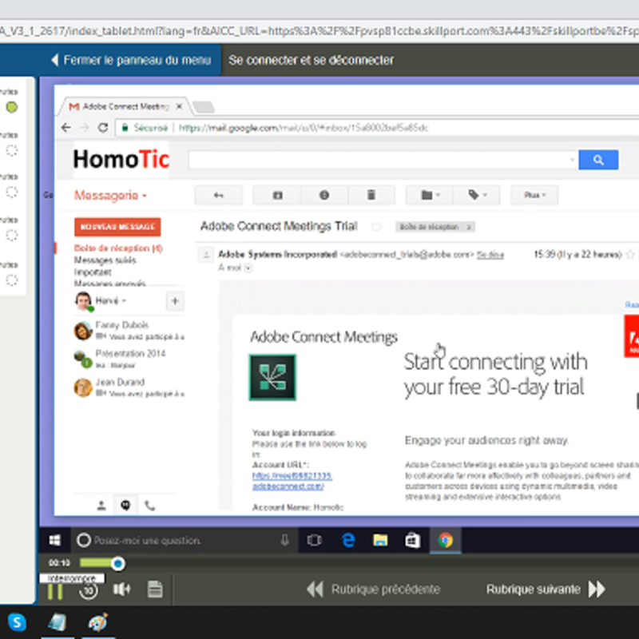Click the HomoTic logo
Viewport: 639px width, 639px height.
[121, 159]
